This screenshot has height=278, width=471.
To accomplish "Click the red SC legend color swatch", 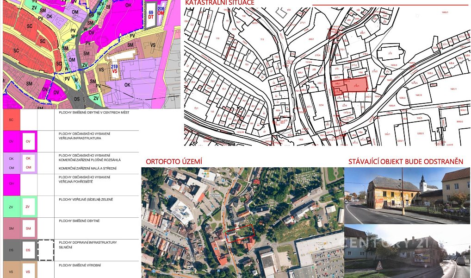I will [12, 120].
